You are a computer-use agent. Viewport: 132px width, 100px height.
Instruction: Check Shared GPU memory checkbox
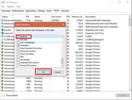tap(18, 65)
